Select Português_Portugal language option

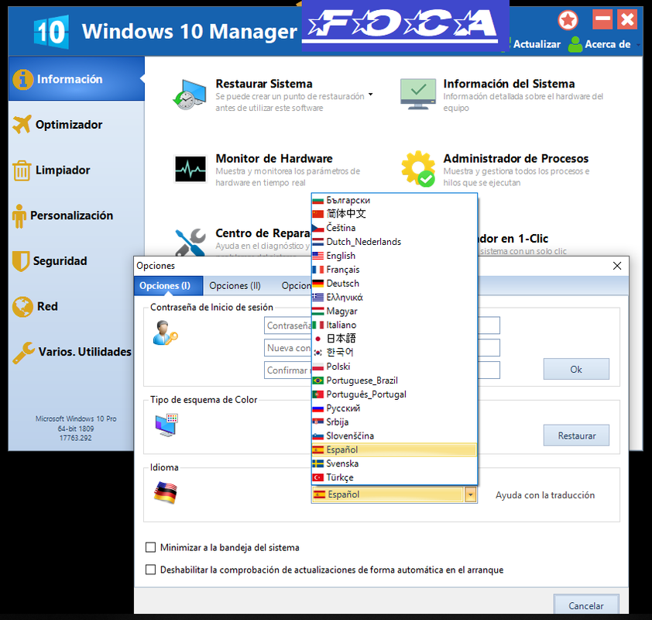[x=394, y=394]
